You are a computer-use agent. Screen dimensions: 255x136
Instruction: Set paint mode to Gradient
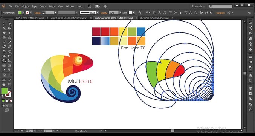tap(7, 101)
